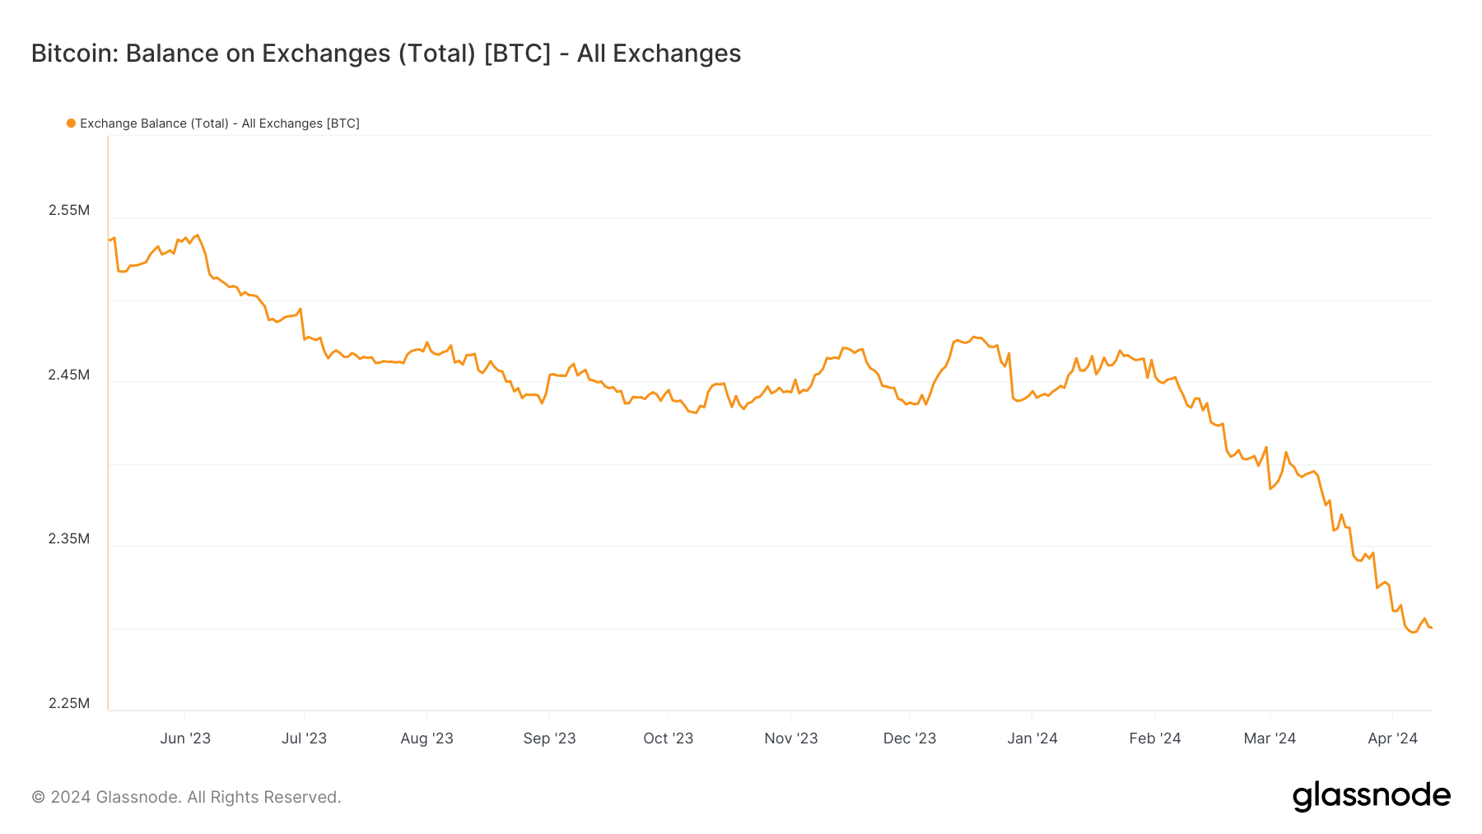Click the chart title Bitcoin: Balance on Exchanges
The width and height of the screenshot is (1482, 834).
(386, 54)
